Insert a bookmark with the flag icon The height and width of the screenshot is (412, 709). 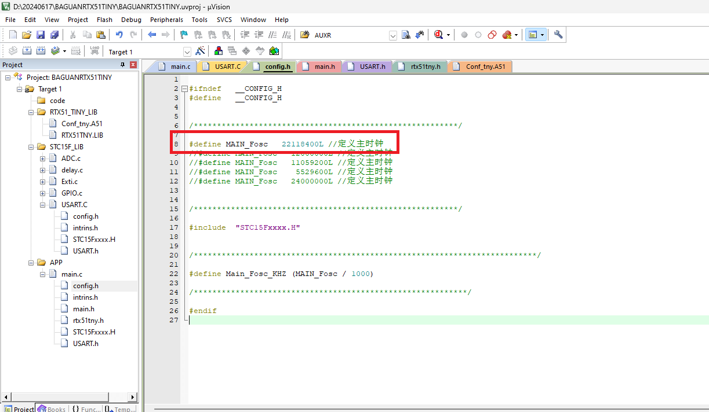click(184, 35)
